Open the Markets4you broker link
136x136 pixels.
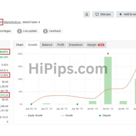(x=12, y=22)
